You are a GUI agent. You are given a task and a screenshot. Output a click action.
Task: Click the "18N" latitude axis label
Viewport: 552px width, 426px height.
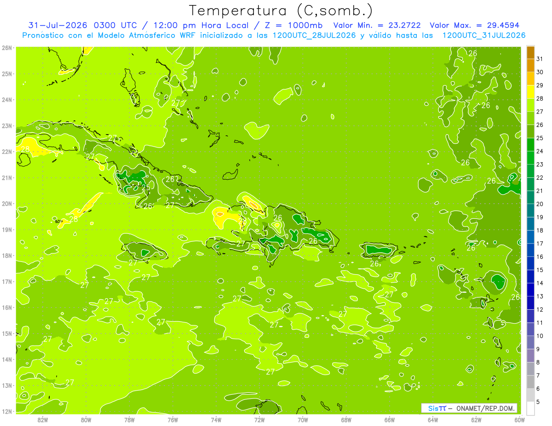(7, 256)
